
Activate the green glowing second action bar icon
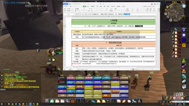[52, 101]
